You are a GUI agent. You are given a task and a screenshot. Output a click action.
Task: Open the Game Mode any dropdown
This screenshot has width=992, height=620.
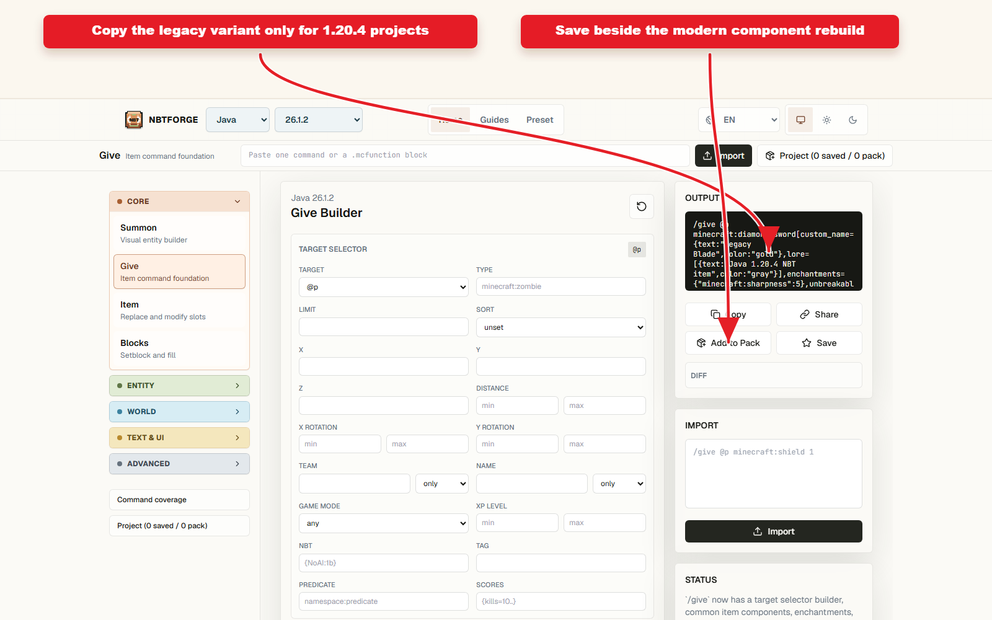click(x=384, y=523)
